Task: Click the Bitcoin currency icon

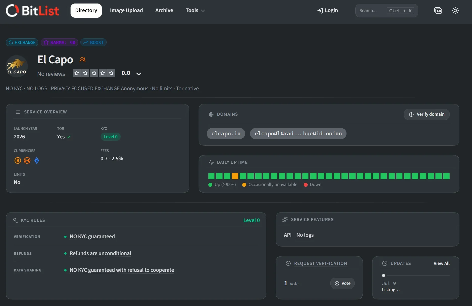Action: pos(18,160)
